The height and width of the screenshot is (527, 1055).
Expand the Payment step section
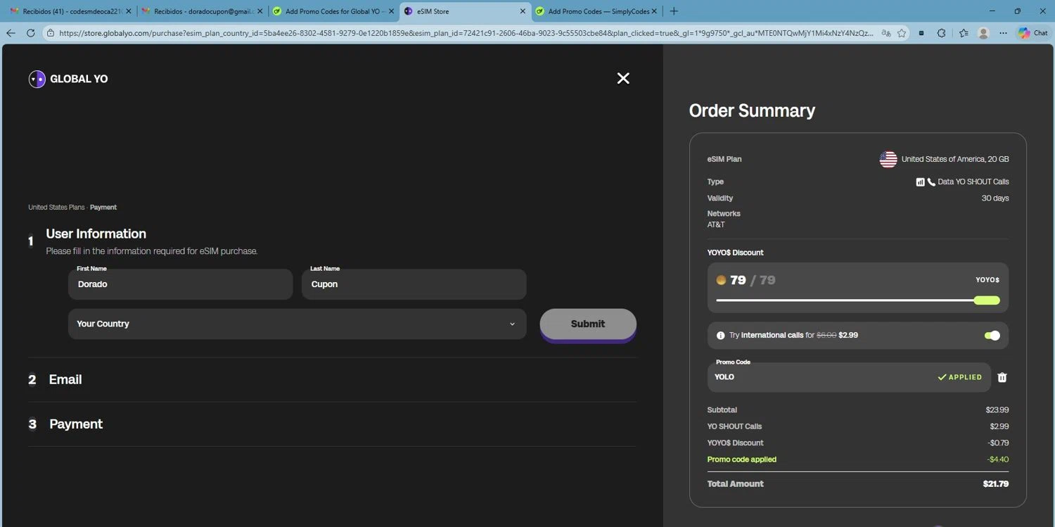[332, 424]
